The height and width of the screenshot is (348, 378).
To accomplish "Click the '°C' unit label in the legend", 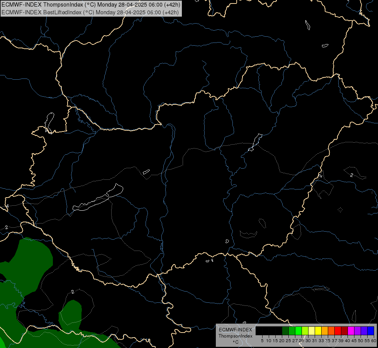I will tap(236, 342).
